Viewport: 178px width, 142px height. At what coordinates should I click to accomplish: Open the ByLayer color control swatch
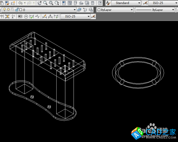(115, 10)
